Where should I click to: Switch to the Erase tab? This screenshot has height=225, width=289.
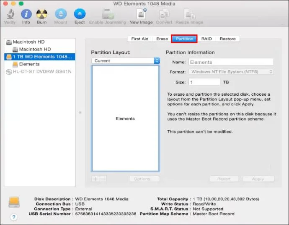[x=162, y=39]
